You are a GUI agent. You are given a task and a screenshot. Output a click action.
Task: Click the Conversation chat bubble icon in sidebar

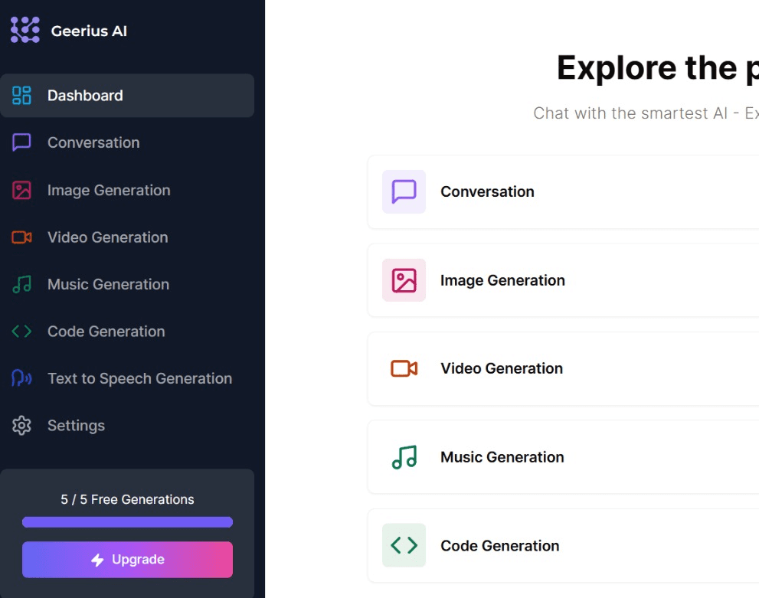[x=21, y=142]
